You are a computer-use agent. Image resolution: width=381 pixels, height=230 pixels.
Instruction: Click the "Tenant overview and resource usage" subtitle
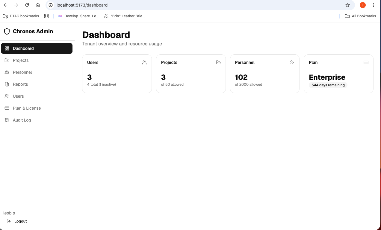pos(122,44)
